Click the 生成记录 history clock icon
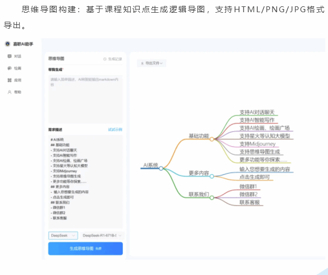This screenshot has height=275, width=328. (x=105, y=59)
